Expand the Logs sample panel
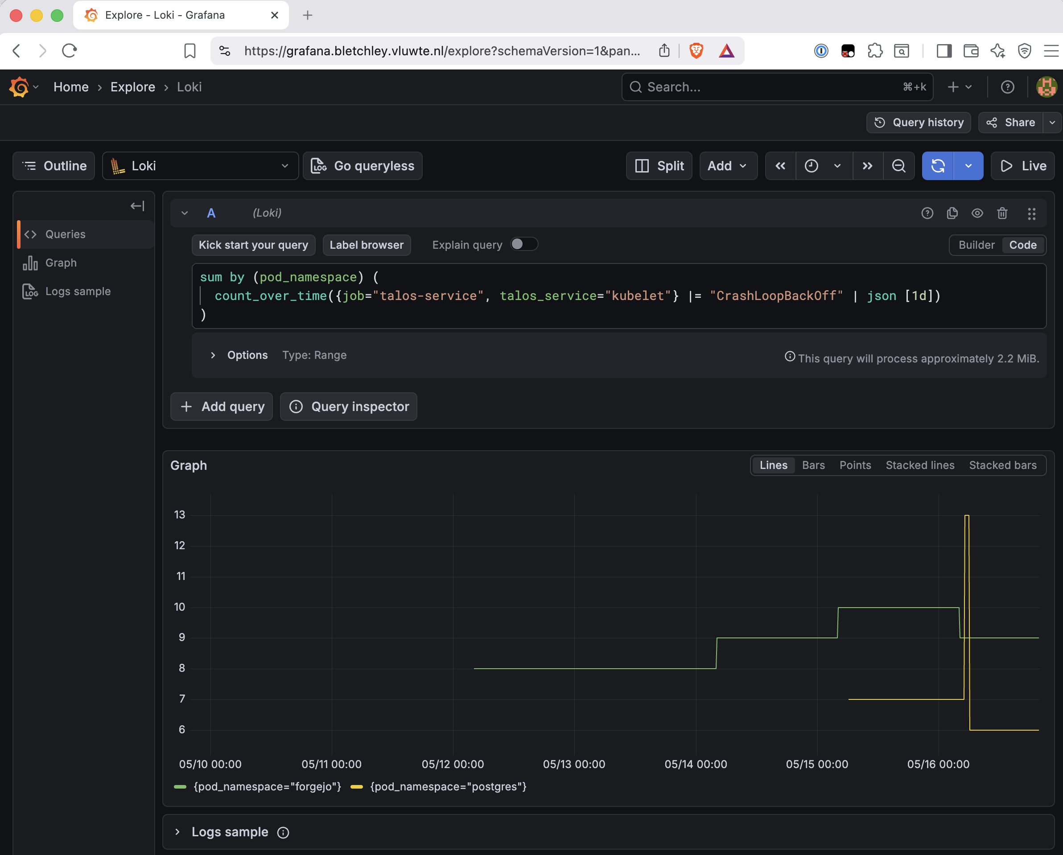This screenshot has width=1063, height=855. (177, 832)
